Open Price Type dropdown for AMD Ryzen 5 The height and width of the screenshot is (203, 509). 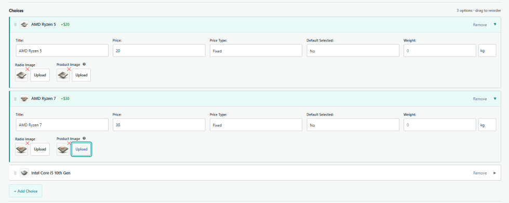point(256,51)
